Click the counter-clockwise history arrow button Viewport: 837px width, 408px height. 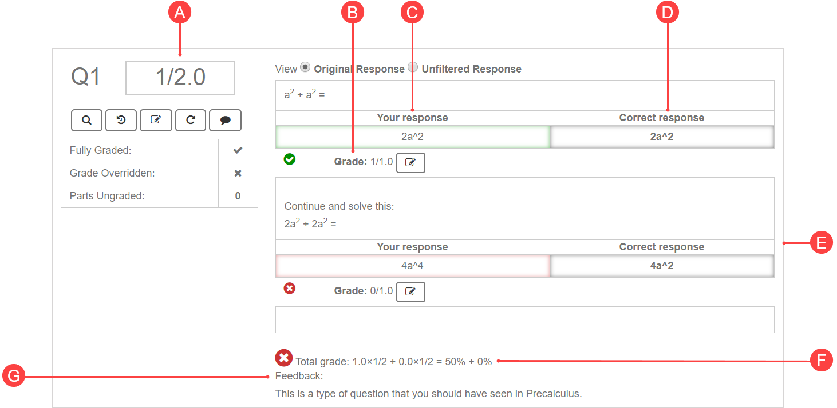click(121, 120)
